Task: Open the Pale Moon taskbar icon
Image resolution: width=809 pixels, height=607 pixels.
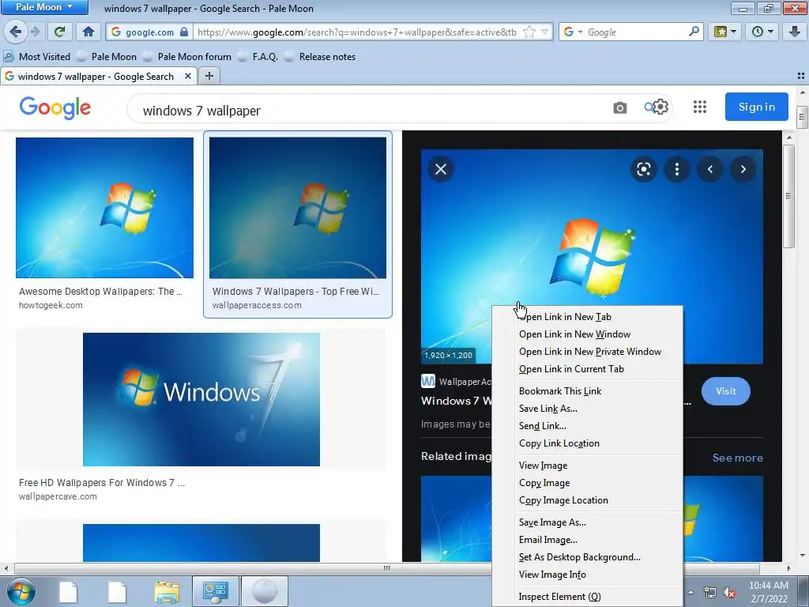Action: [x=264, y=591]
